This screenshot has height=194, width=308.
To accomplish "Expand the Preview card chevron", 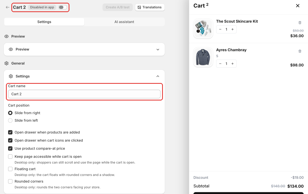I will click(158, 49).
